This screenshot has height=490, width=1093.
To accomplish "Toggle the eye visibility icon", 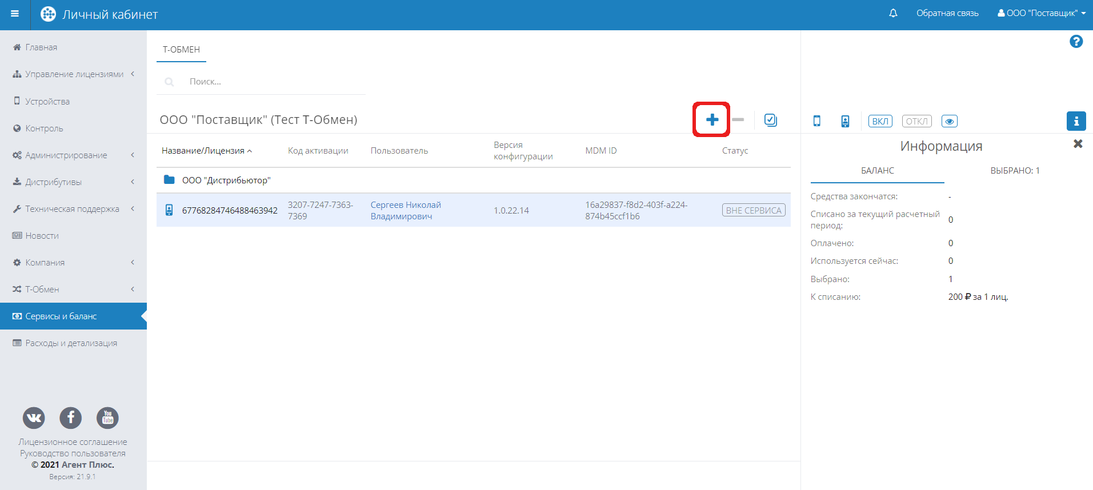I will tap(950, 121).
